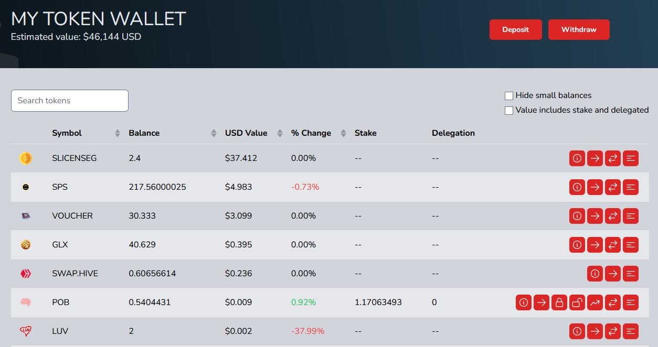Click the SLICENSEG gold coin logo
Screen dimensions: 658x347
26,158
